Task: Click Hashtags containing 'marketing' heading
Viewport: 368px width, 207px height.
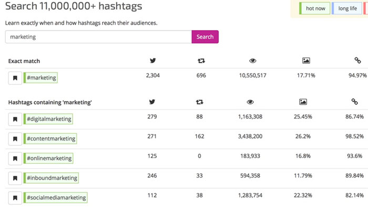Action: [x=50, y=103]
